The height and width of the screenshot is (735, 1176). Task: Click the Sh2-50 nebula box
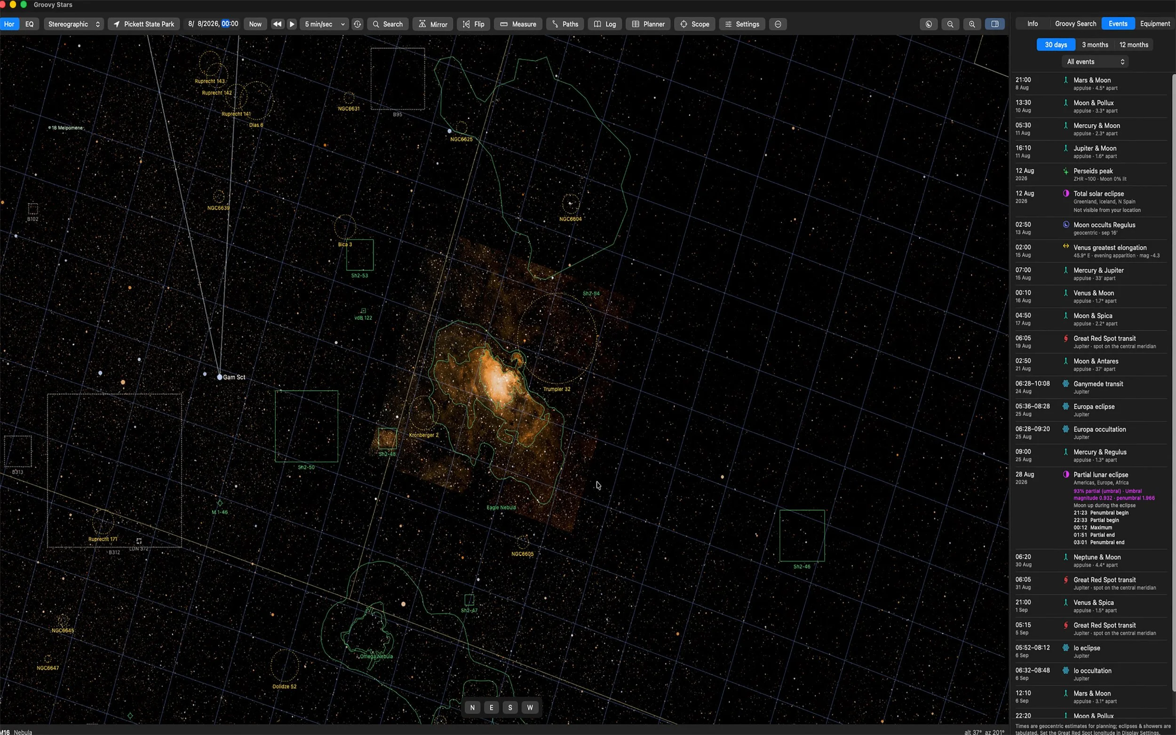[306, 427]
